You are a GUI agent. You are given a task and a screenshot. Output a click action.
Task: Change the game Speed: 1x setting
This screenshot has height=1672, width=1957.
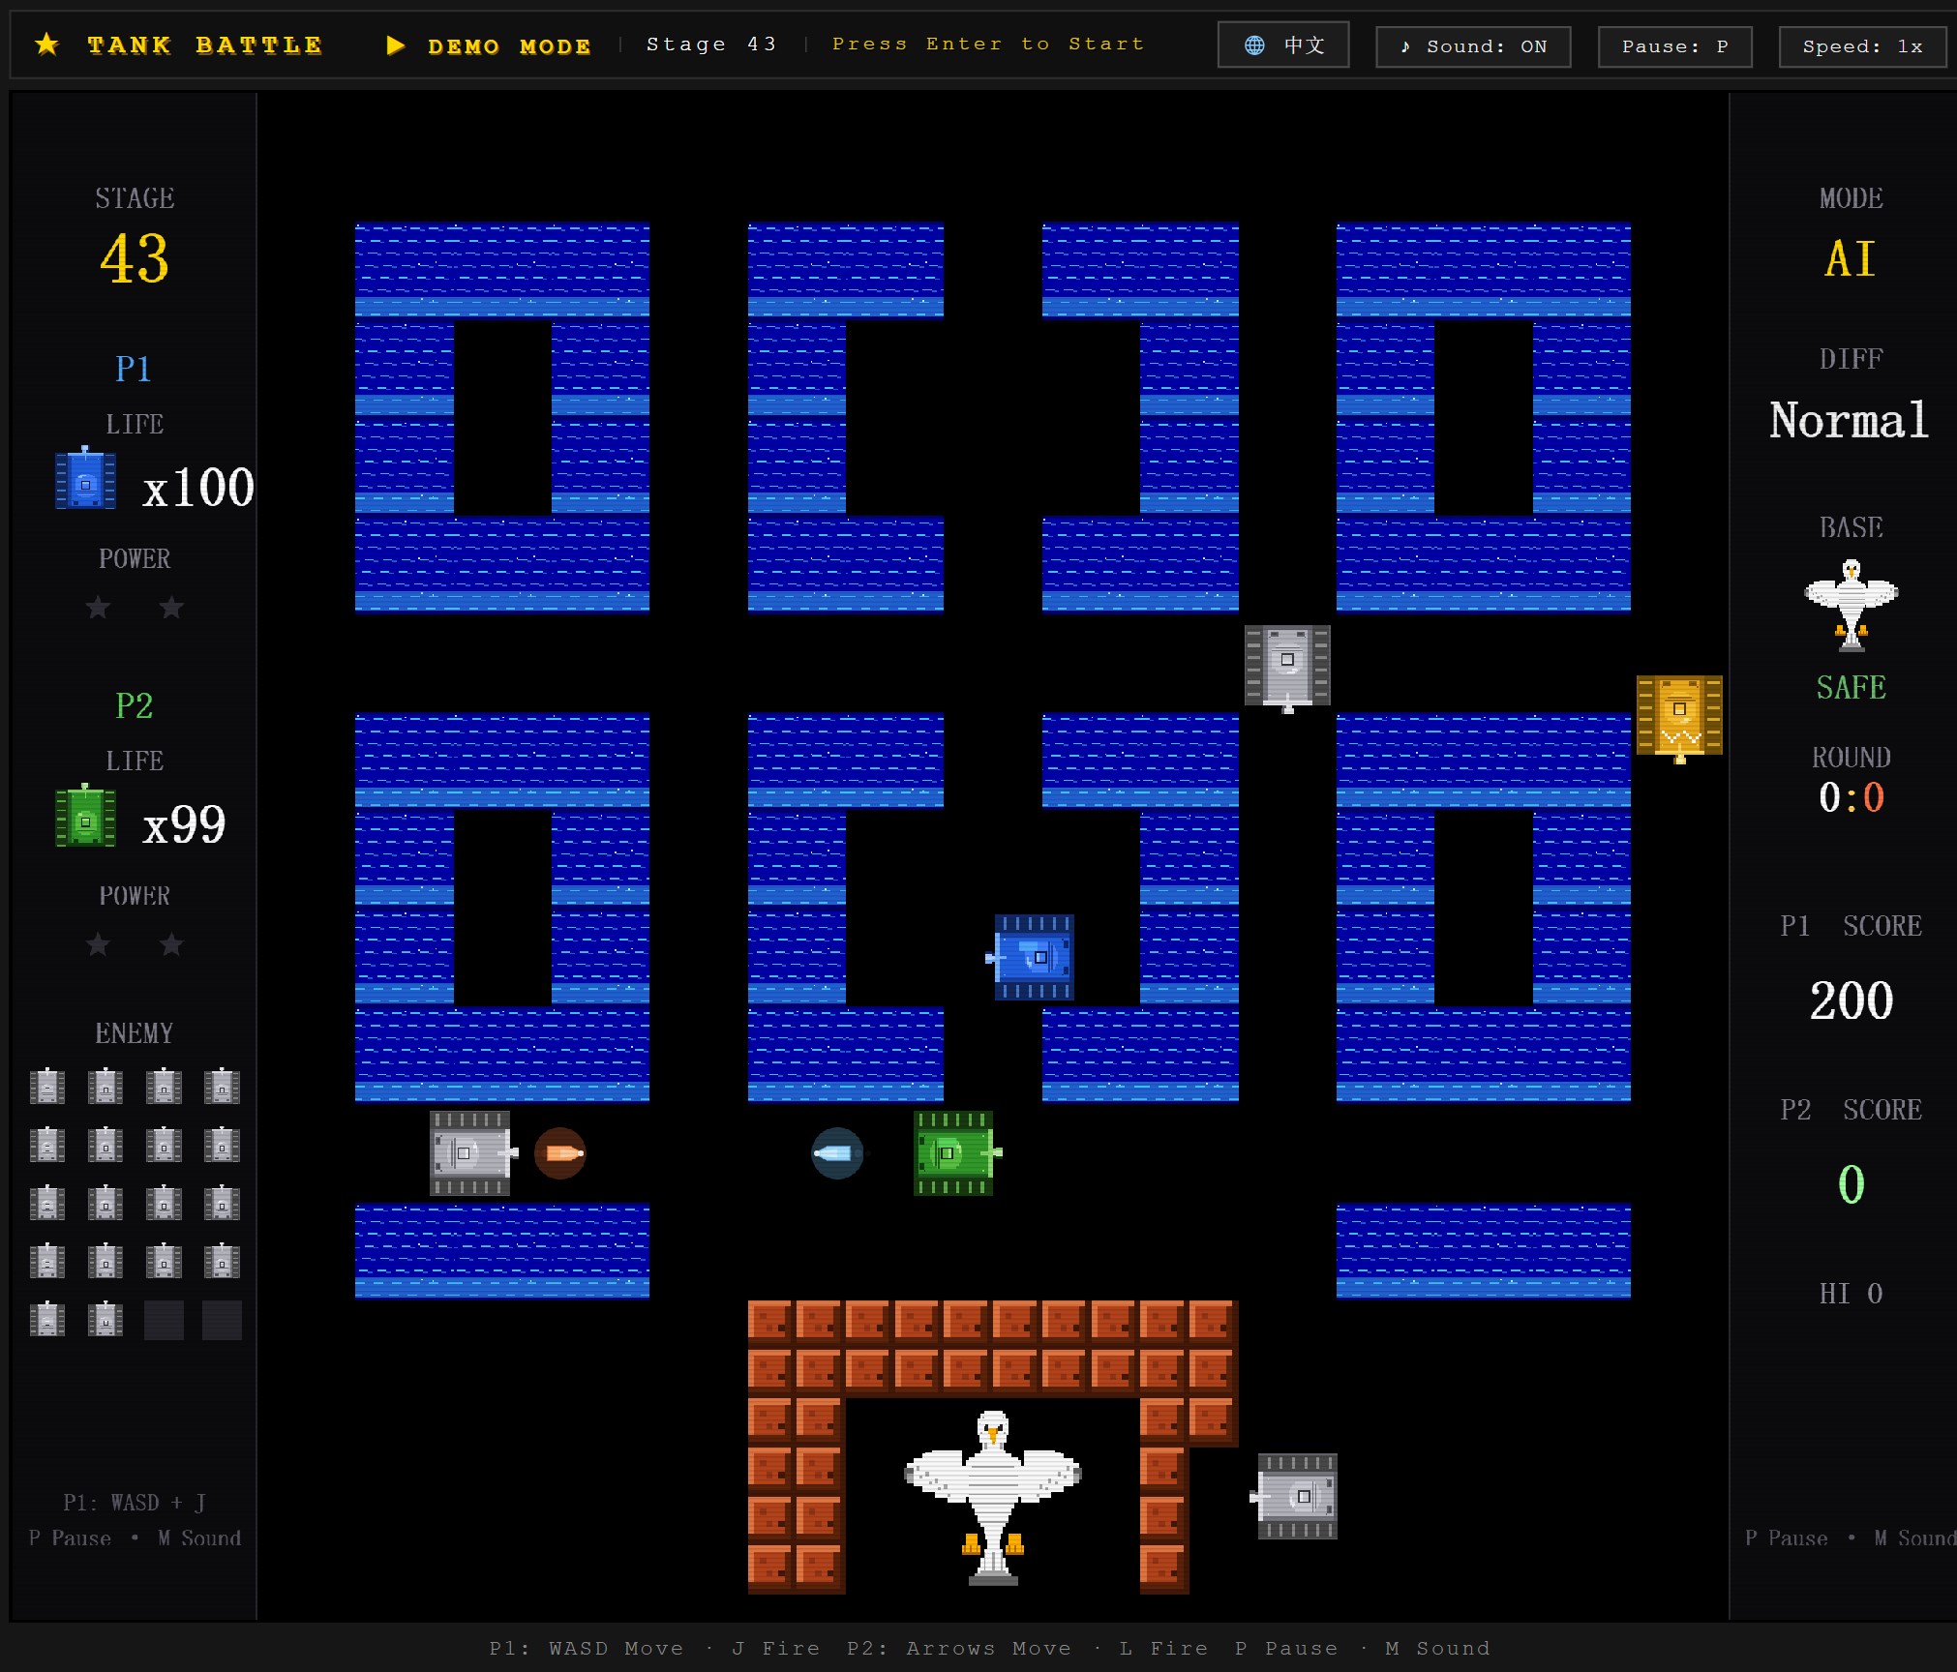coord(1862,46)
